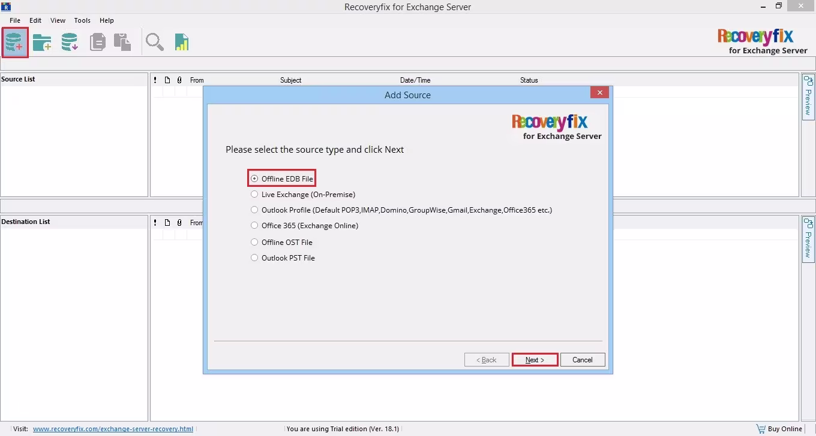Close the Add Source dialog
This screenshot has height=436, width=816.
click(x=599, y=92)
